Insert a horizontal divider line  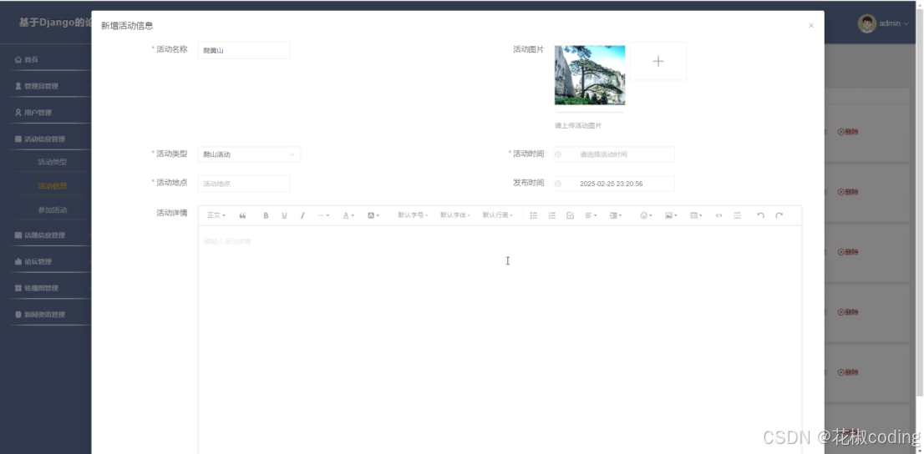tap(737, 215)
